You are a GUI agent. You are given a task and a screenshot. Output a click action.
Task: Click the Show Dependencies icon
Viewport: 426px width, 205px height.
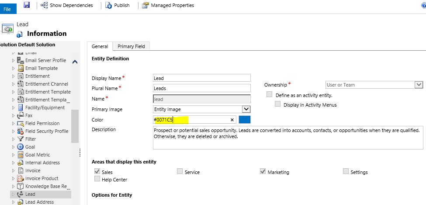click(x=44, y=5)
